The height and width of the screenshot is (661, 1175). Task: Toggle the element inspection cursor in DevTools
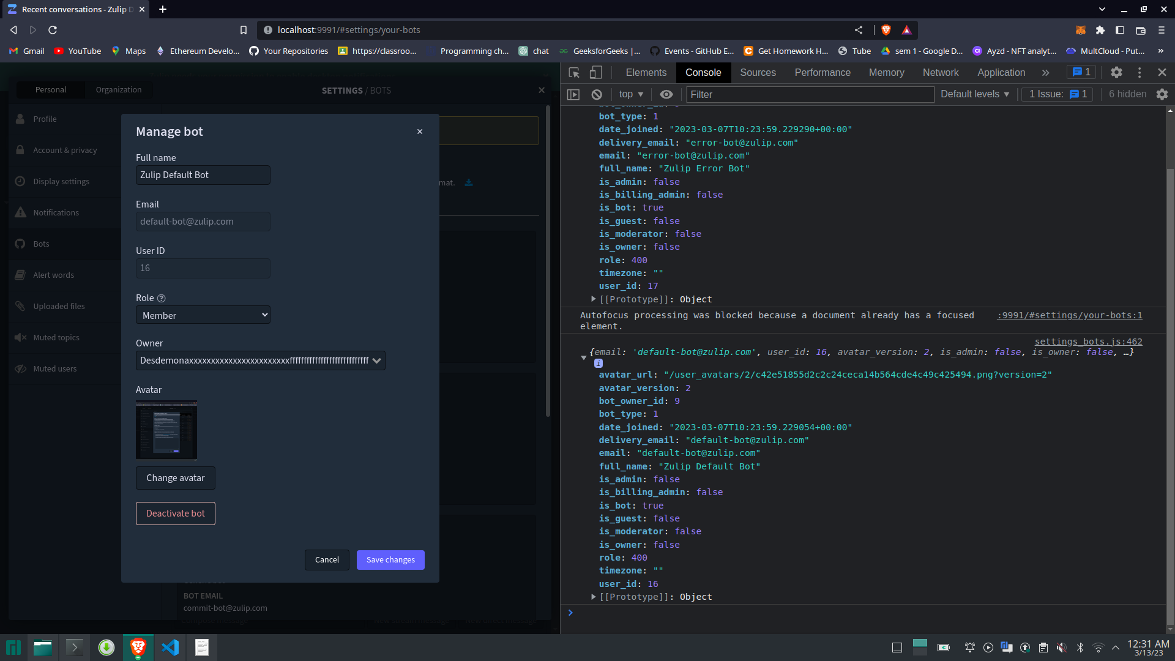coord(573,72)
